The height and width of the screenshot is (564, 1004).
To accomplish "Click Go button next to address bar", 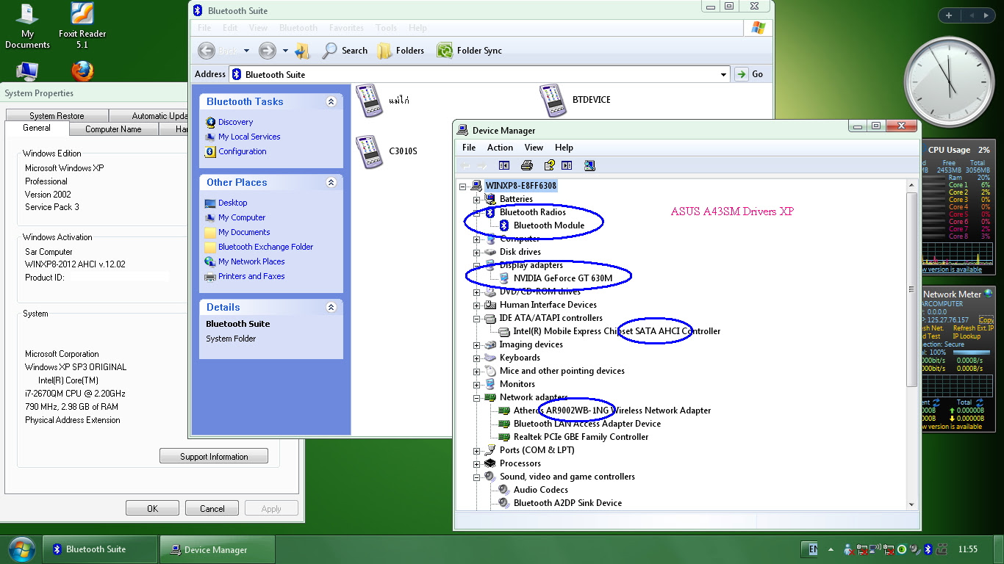I will point(750,74).
